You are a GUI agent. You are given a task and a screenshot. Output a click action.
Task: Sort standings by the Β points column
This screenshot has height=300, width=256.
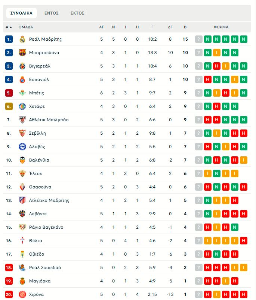[x=185, y=27]
